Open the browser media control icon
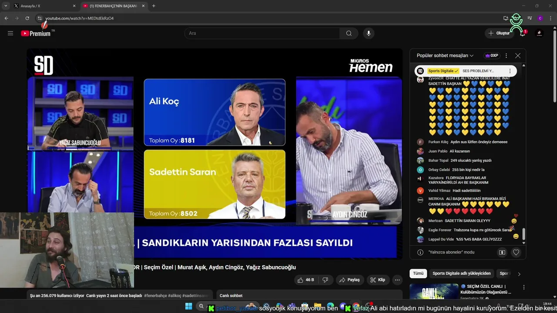Viewport: 557px width, 313px height. point(530,18)
